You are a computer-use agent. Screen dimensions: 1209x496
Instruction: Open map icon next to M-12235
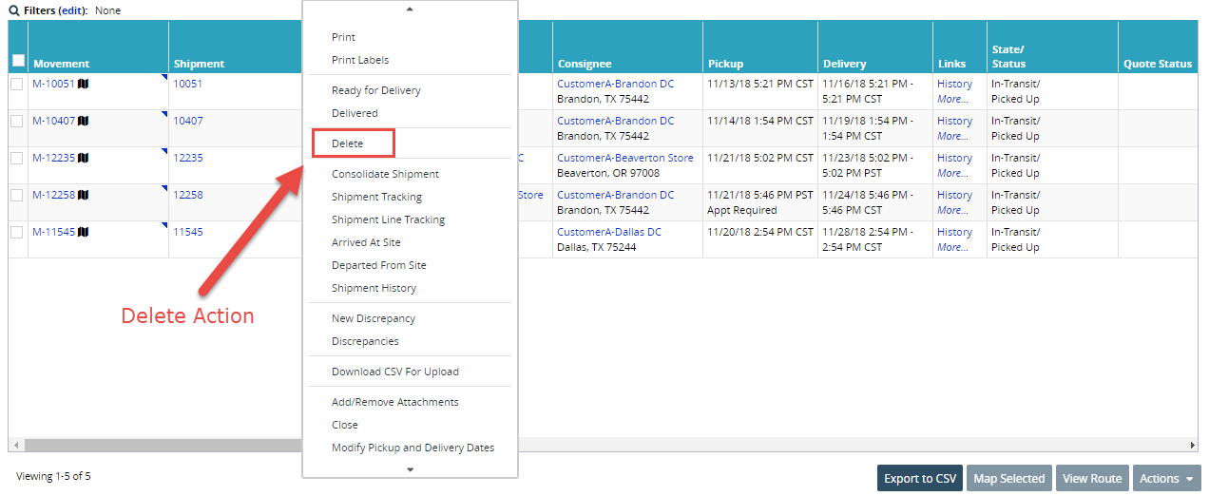(83, 158)
